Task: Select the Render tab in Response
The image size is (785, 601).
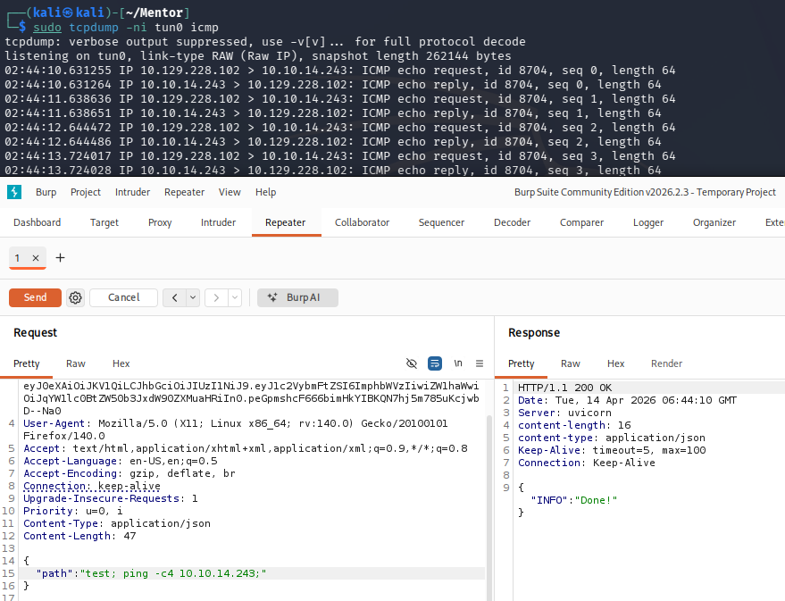Action: point(666,363)
